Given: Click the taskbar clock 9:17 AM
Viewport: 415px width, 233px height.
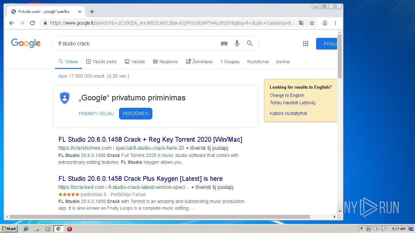Looking at the screenshot, I should (x=398, y=229).
